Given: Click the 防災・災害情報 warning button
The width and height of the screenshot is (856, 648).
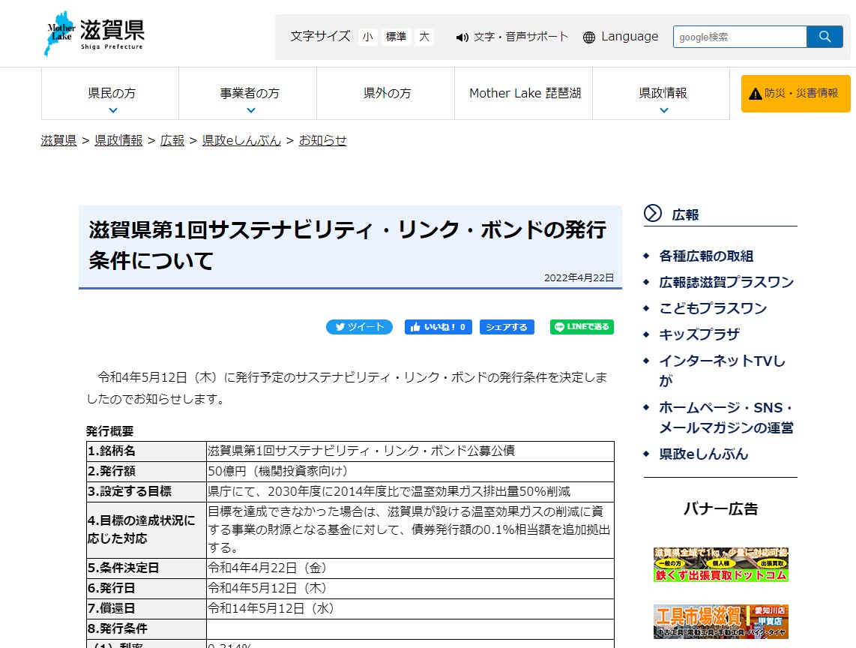Looking at the screenshot, I should (x=795, y=94).
